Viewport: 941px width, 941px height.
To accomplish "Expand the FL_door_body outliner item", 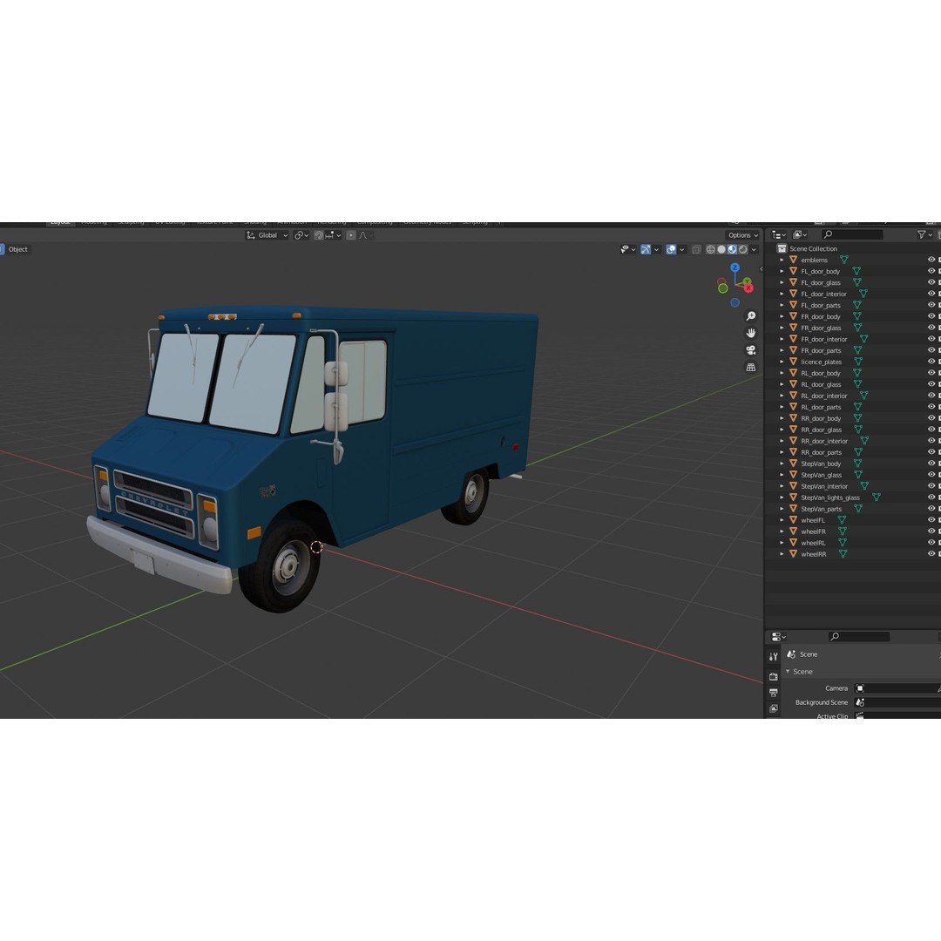I will [x=782, y=271].
